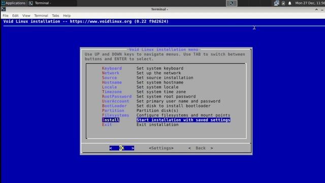This screenshot has width=325, height=183.
Task: Open the Tabs menu
Action: click(x=55, y=16)
